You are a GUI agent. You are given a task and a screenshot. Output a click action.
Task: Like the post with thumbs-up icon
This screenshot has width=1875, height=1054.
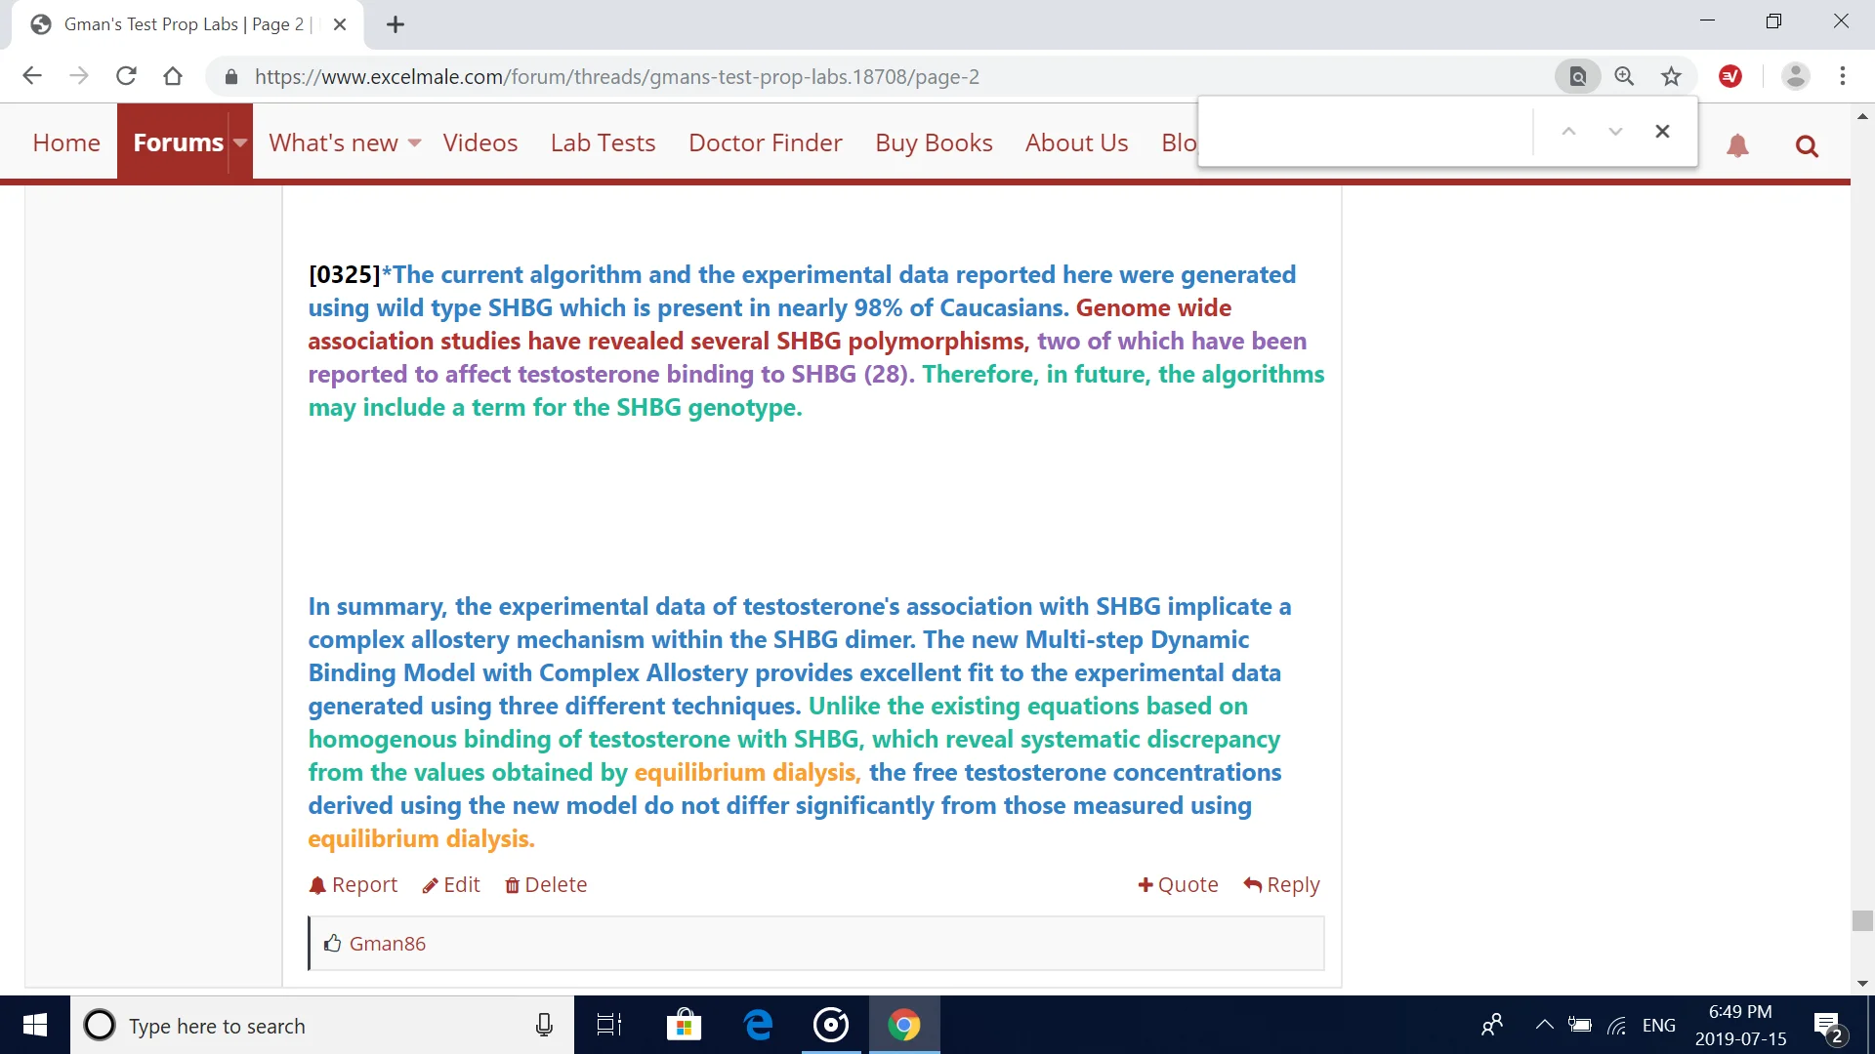(333, 944)
